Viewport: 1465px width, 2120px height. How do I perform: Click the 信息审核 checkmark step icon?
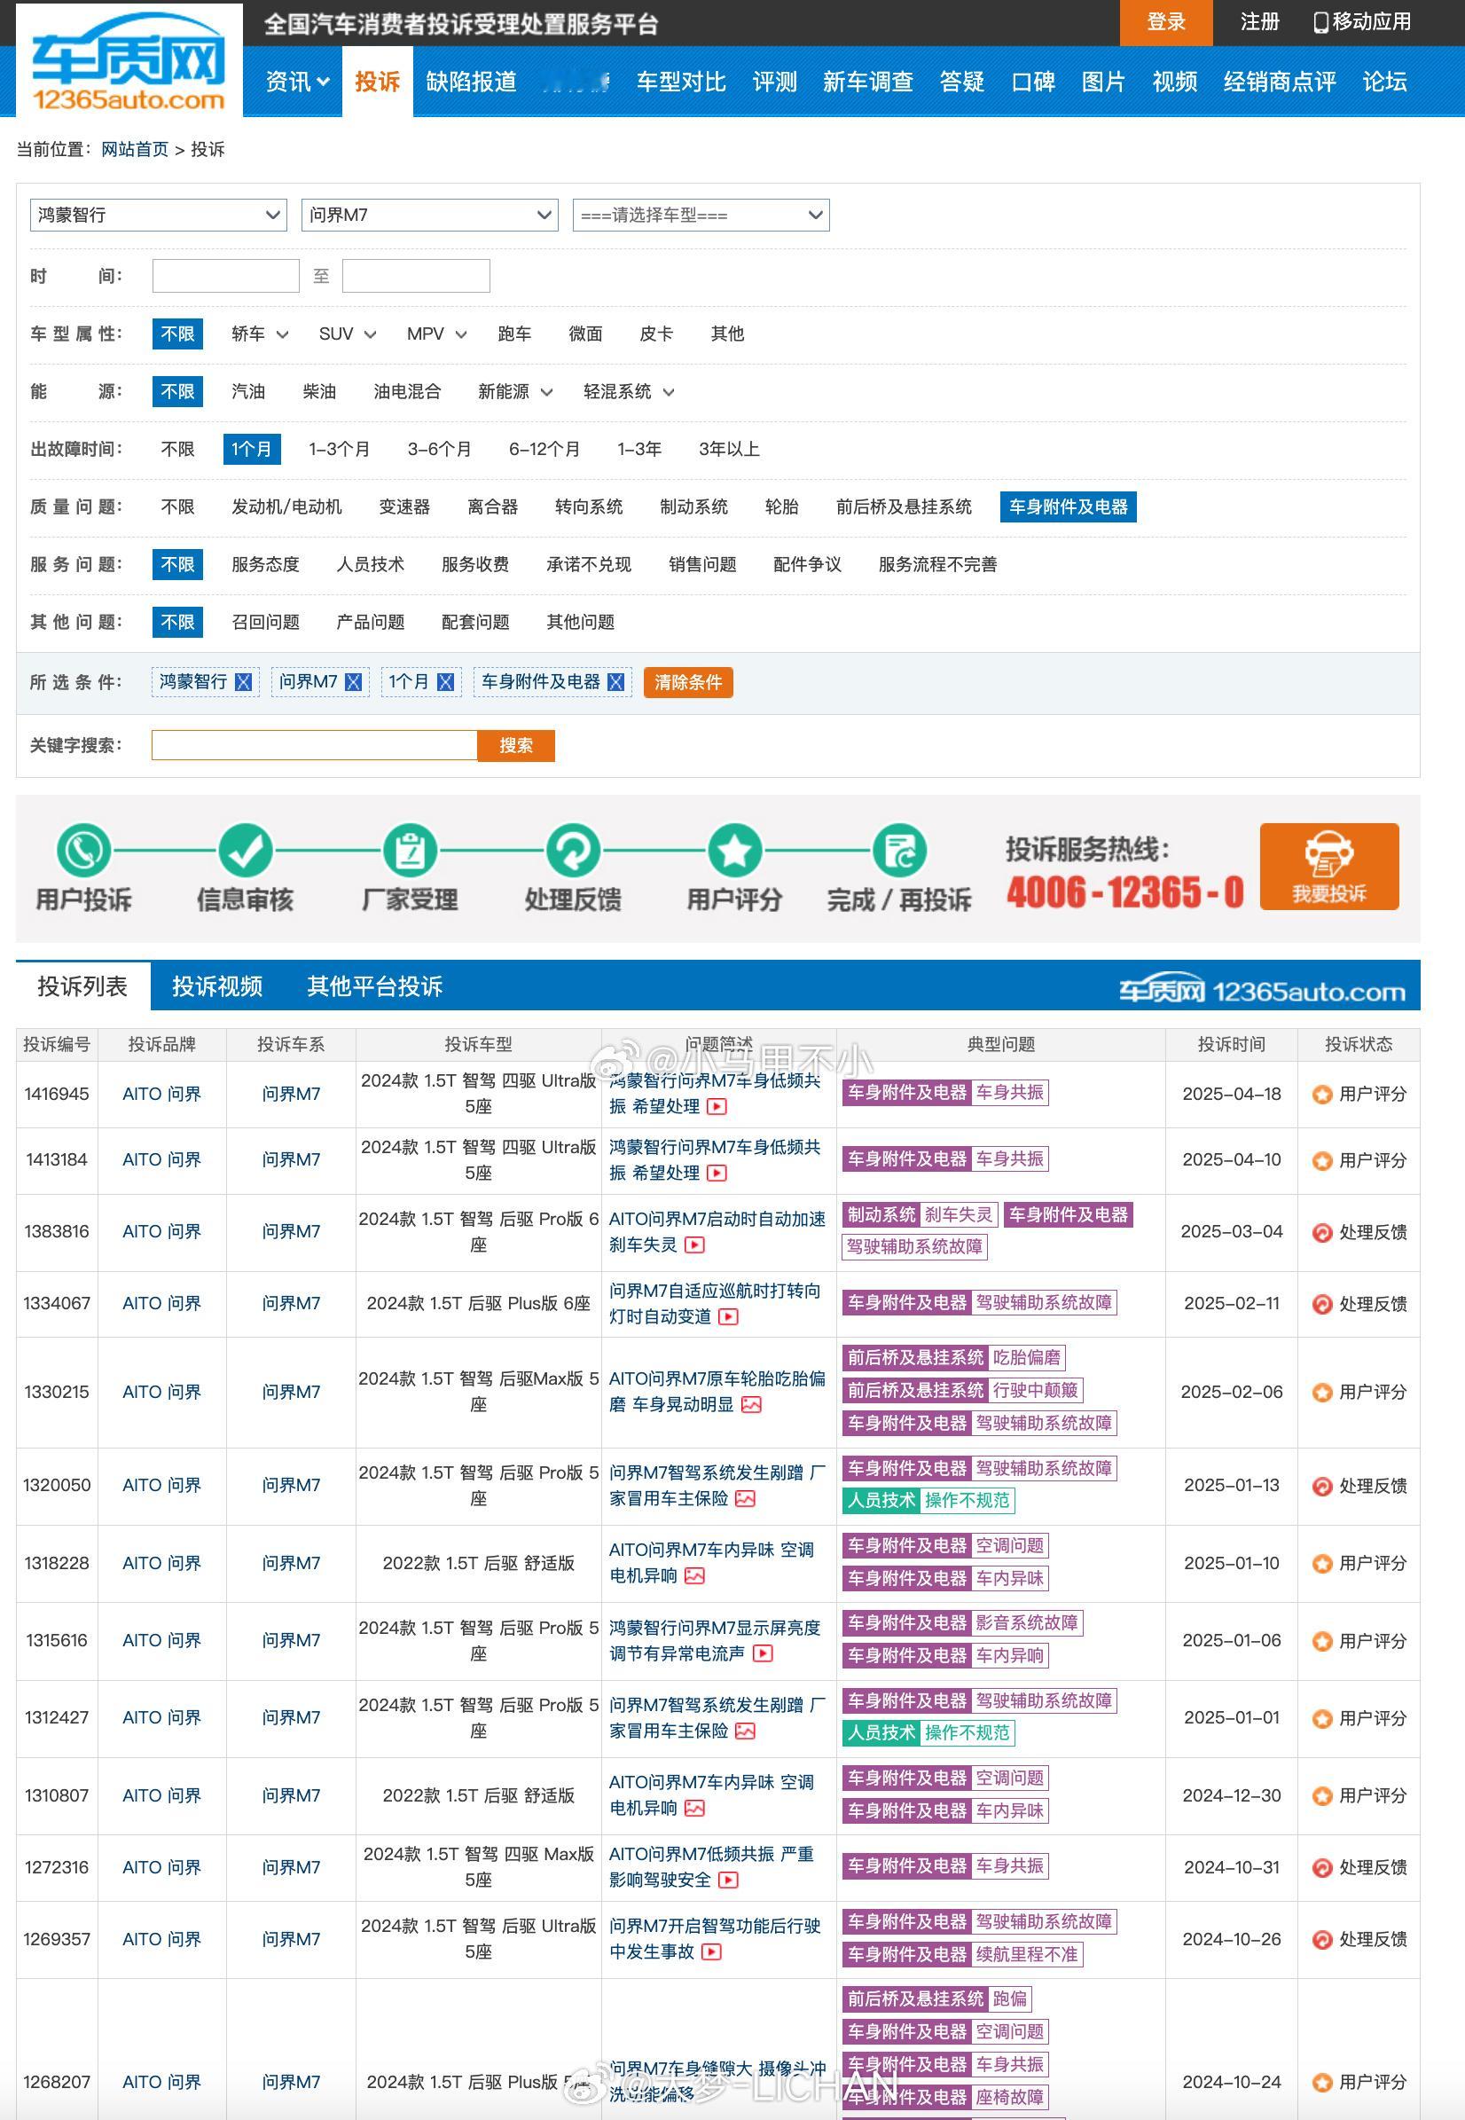coord(245,850)
